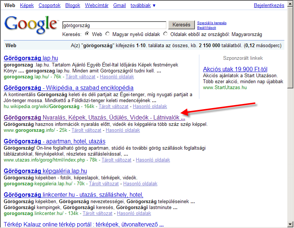Open Tárolt változat for utazas.info result

(116, 160)
